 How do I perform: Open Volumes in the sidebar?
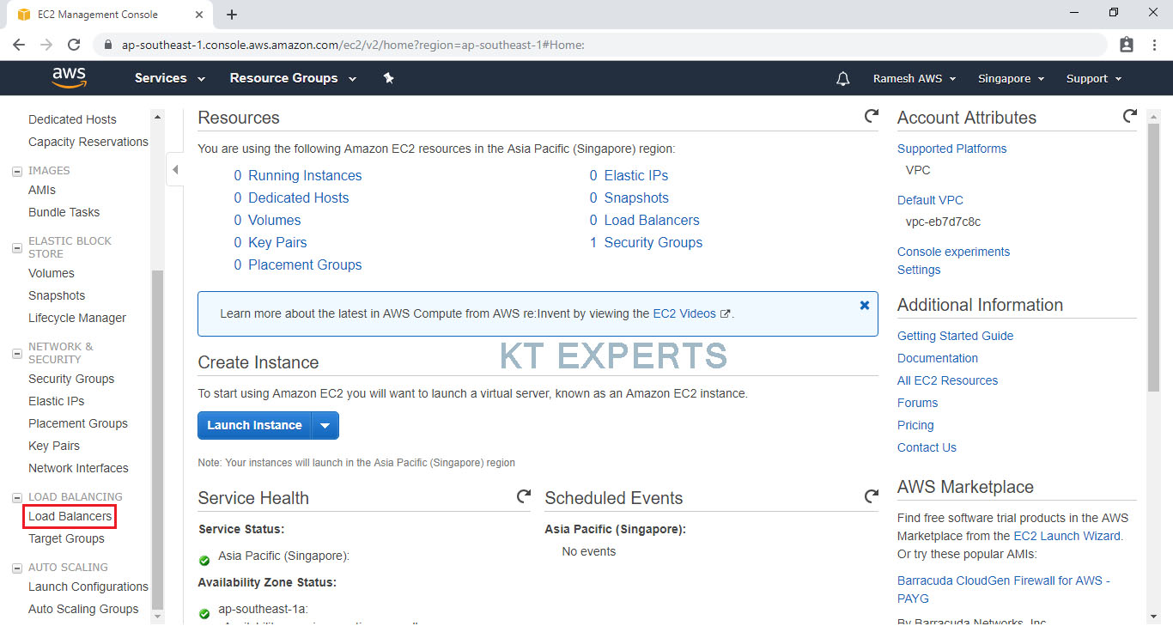click(x=51, y=273)
